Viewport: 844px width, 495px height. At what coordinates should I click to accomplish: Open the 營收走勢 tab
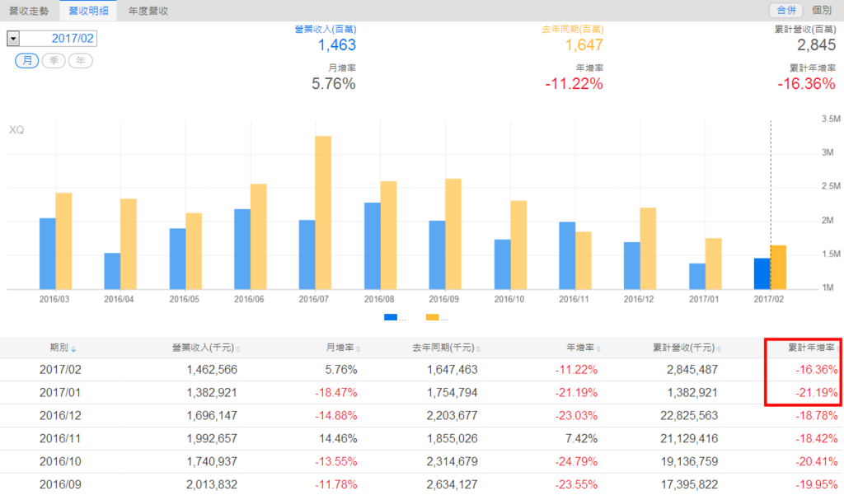point(29,11)
